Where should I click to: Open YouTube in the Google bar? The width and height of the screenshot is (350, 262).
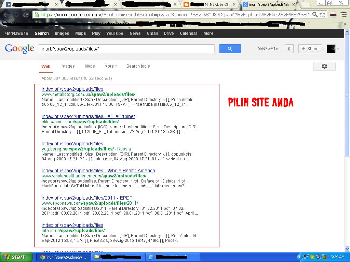coord(115,33)
